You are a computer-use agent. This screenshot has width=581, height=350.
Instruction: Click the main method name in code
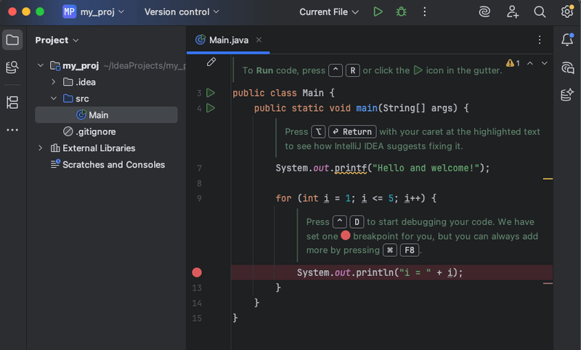367,108
